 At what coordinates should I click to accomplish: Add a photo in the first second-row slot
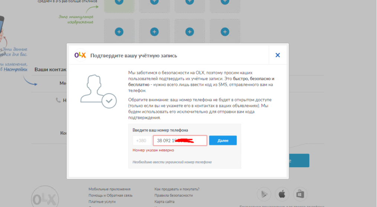coord(119,32)
